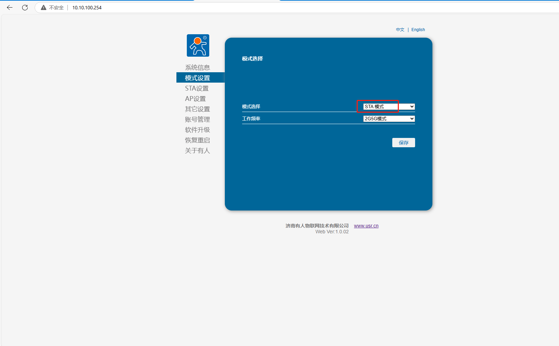
Task: Select 模式设置 in the sidebar
Action: point(197,78)
